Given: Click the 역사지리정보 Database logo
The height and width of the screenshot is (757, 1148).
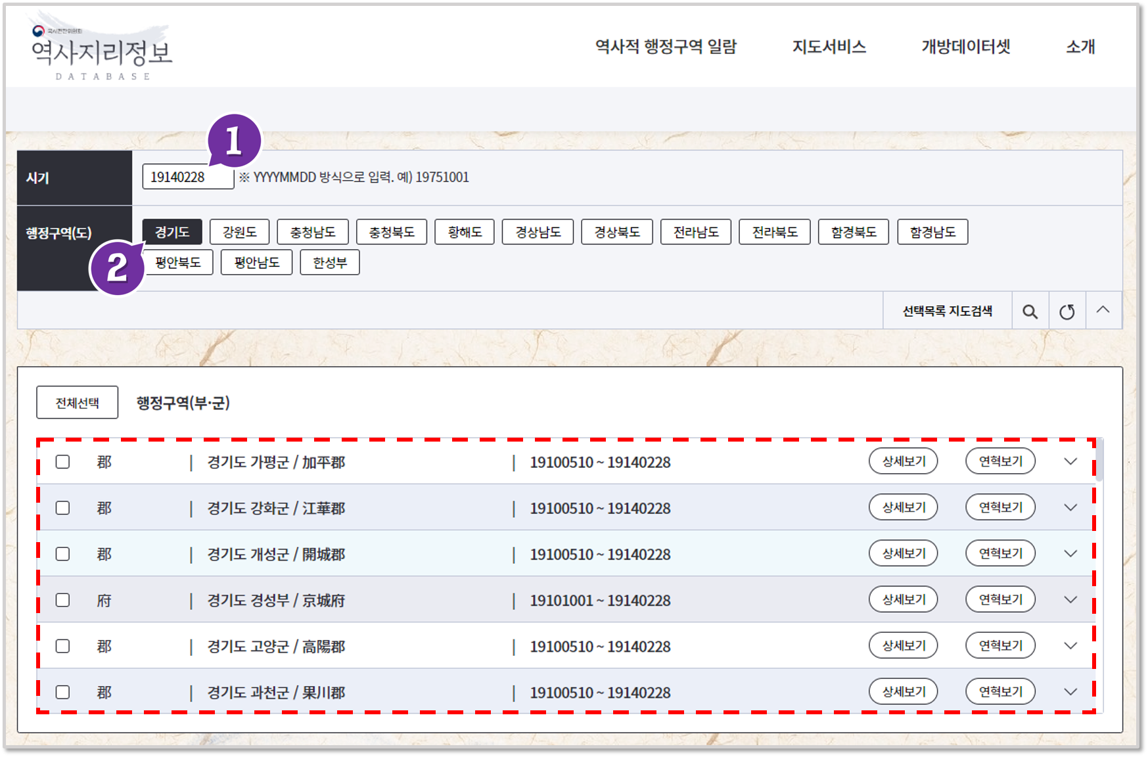Looking at the screenshot, I should 101,53.
